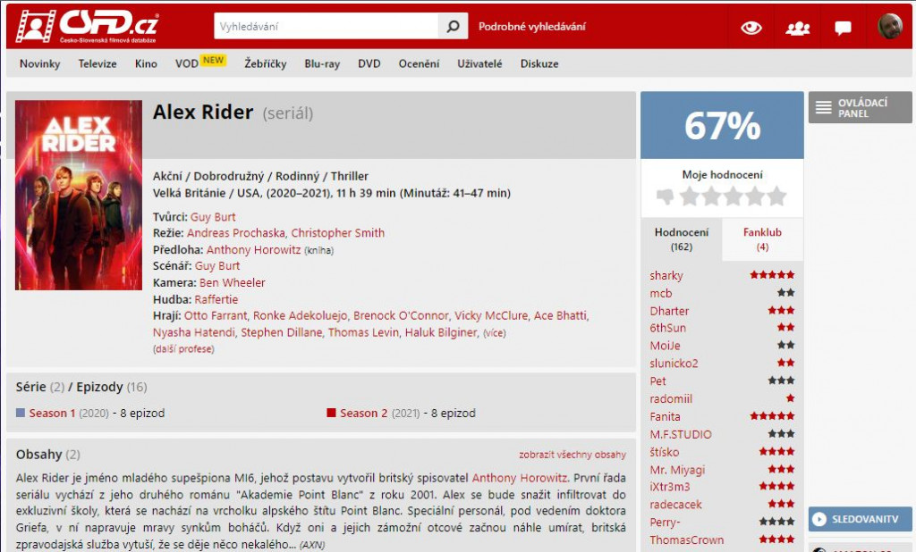
Task: Open director Christopher Smith
Action: pyautogui.click(x=337, y=233)
